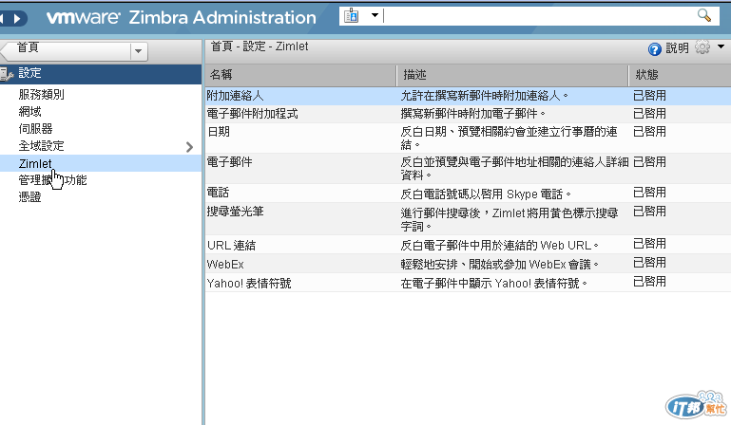Open the 說明 help link

pos(677,48)
